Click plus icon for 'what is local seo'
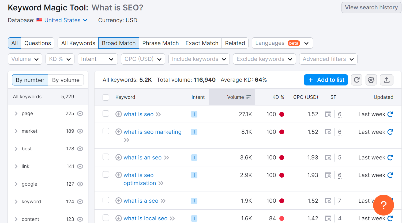 [119, 218]
